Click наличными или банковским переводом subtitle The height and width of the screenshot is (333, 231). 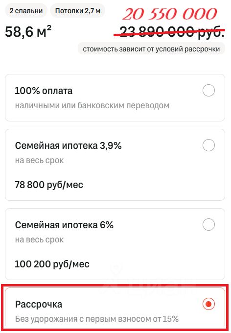(92, 105)
